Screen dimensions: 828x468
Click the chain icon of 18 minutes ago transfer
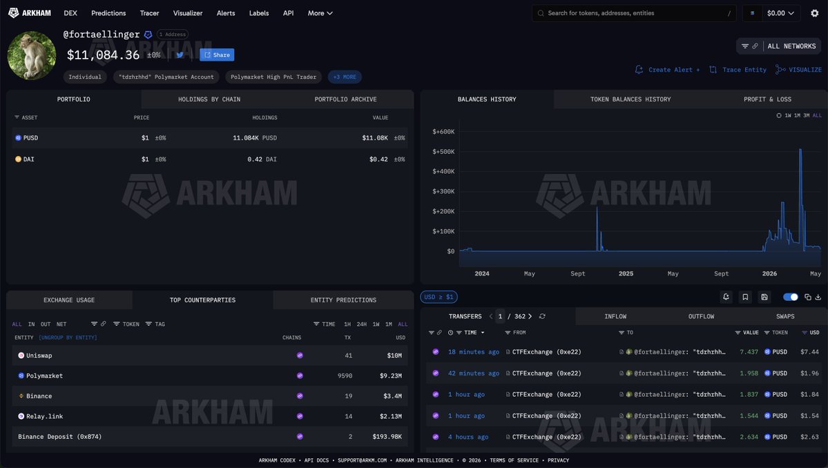tap(436, 352)
